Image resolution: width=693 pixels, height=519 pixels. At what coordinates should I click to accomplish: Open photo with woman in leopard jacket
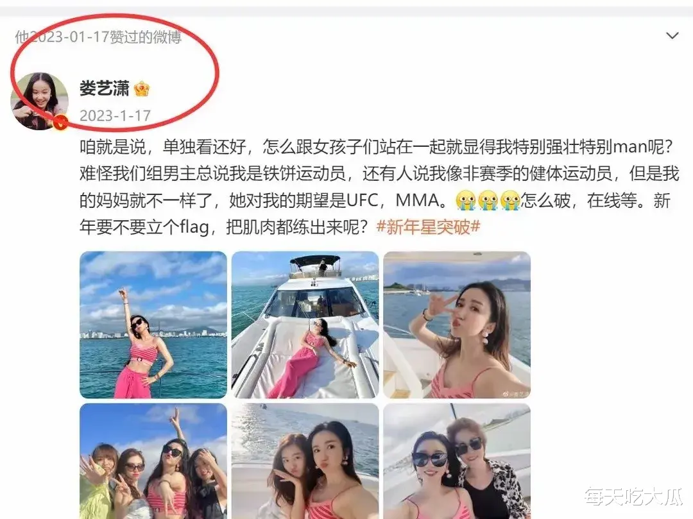click(x=457, y=461)
